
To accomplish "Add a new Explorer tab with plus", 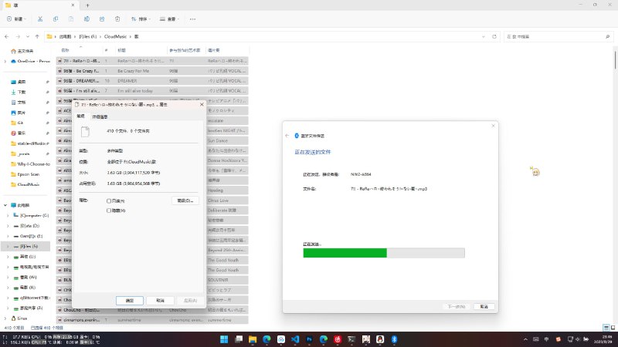I will pyautogui.click(x=87, y=5).
